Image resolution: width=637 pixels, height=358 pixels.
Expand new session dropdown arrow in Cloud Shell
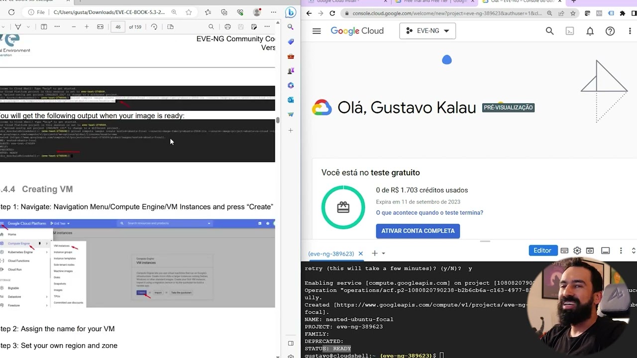(383, 254)
